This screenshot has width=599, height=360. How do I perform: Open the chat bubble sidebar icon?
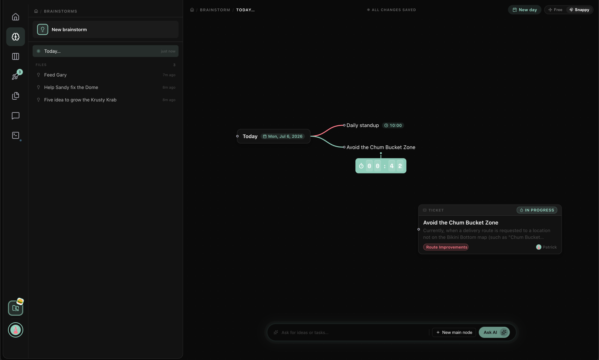tap(16, 116)
